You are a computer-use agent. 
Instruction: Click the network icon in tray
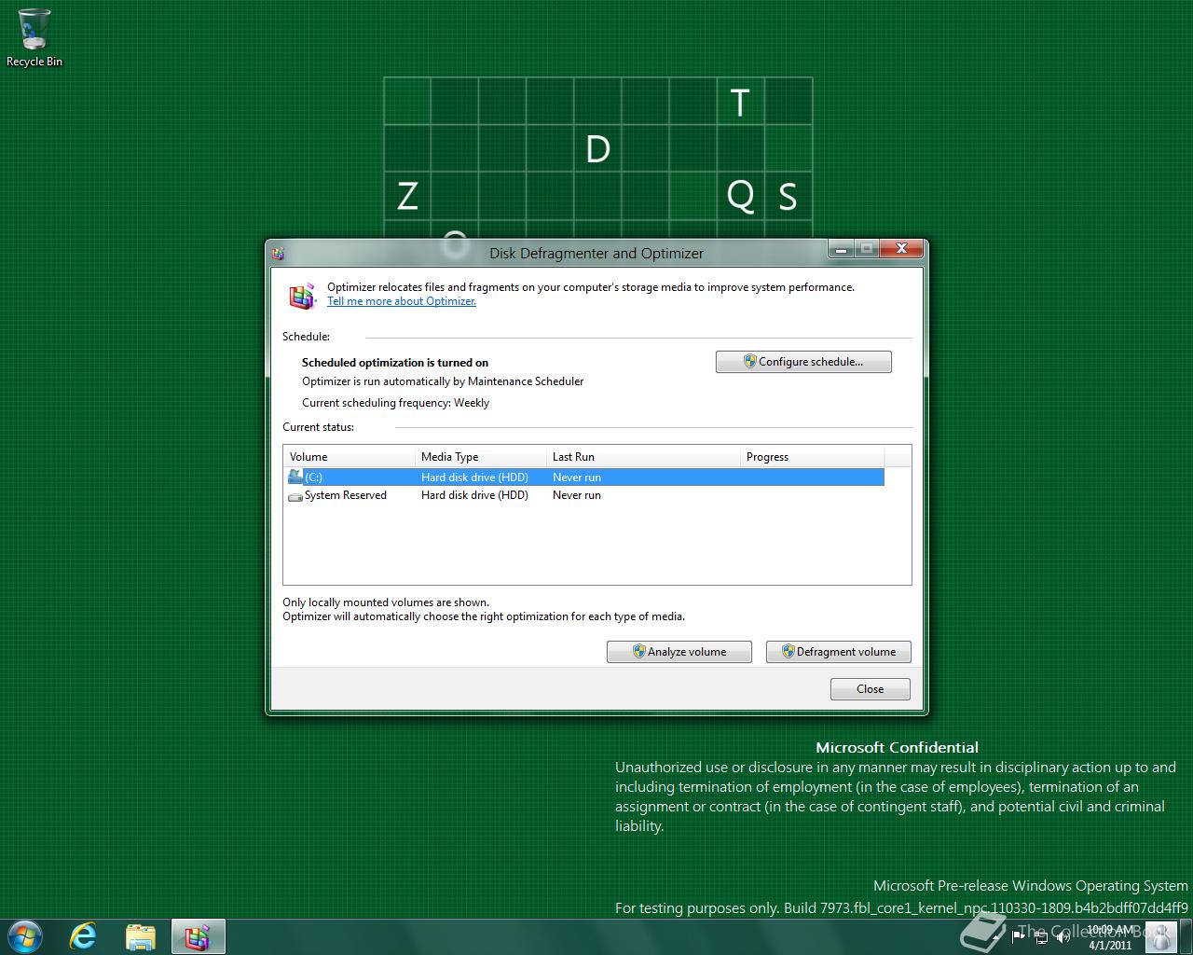point(1041,936)
